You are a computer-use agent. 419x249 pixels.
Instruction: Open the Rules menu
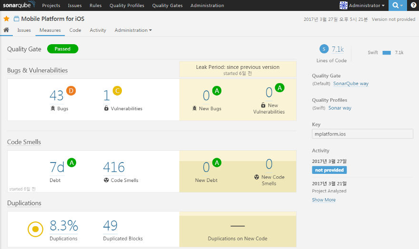pos(95,5)
